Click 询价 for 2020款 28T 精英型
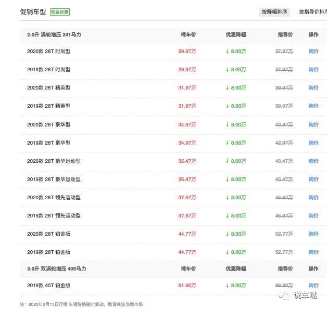The height and width of the screenshot is (309, 327). point(313,88)
